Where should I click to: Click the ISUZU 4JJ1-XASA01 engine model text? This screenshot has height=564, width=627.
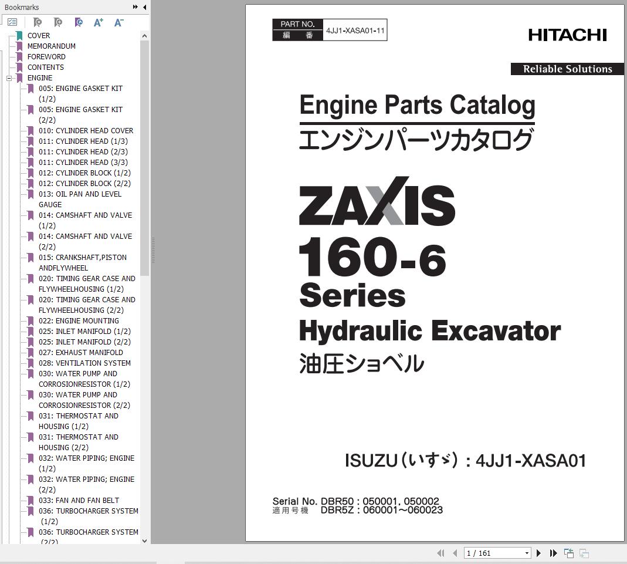466,461
